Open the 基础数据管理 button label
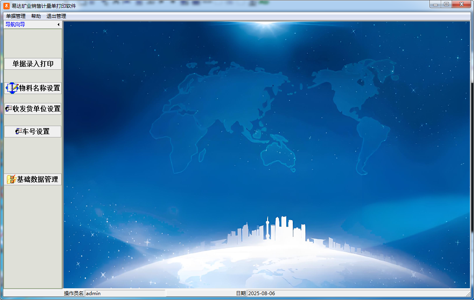This screenshot has height=300, width=474. click(x=37, y=179)
